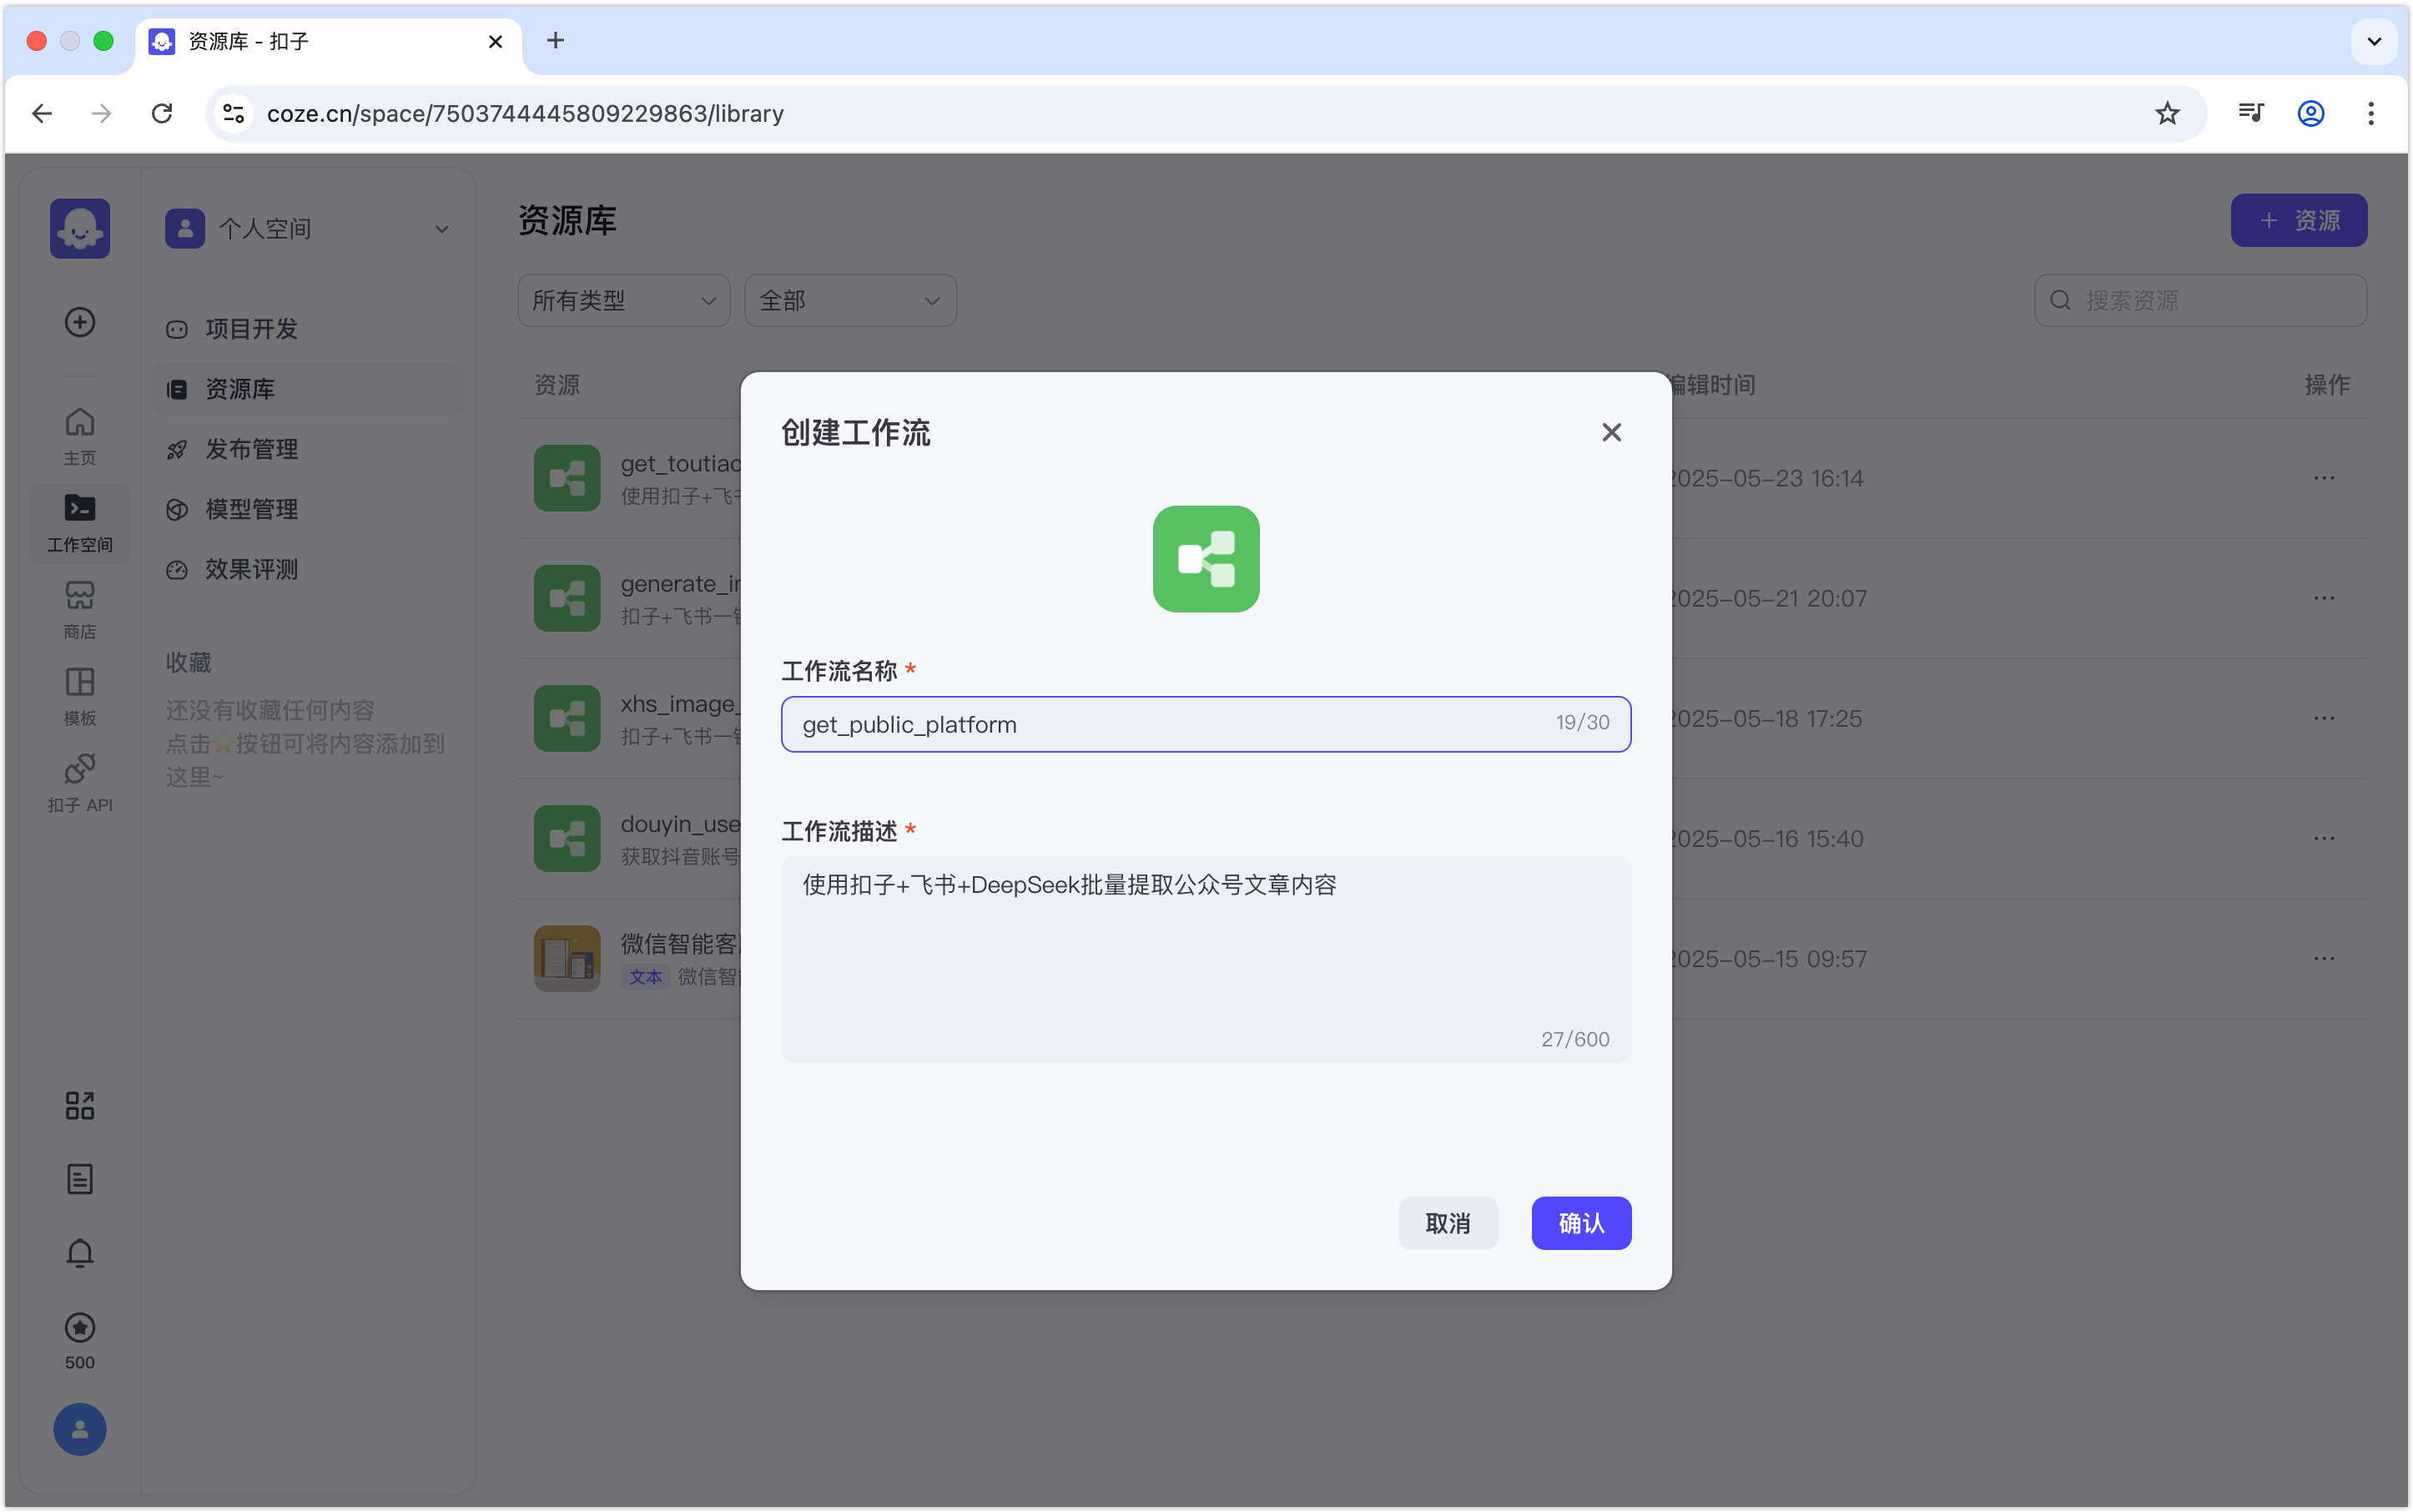The image size is (2413, 1512).
Task: Click the plus create icon in sidebar
Action: tap(80, 322)
